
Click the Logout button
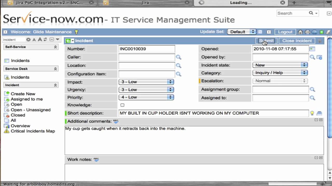285,32
